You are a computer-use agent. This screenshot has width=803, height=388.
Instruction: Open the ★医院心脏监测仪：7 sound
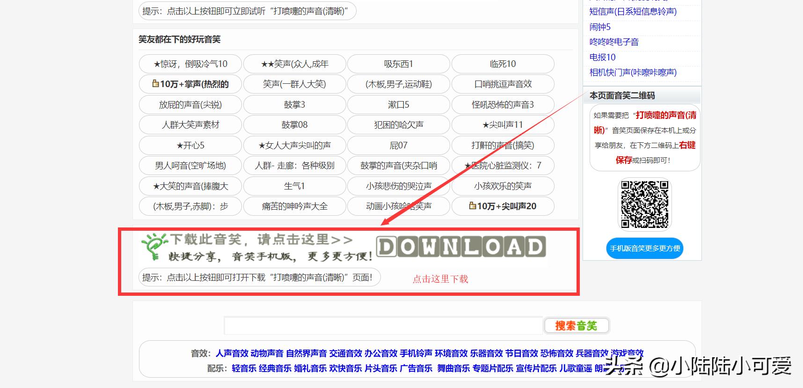[x=503, y=166]
